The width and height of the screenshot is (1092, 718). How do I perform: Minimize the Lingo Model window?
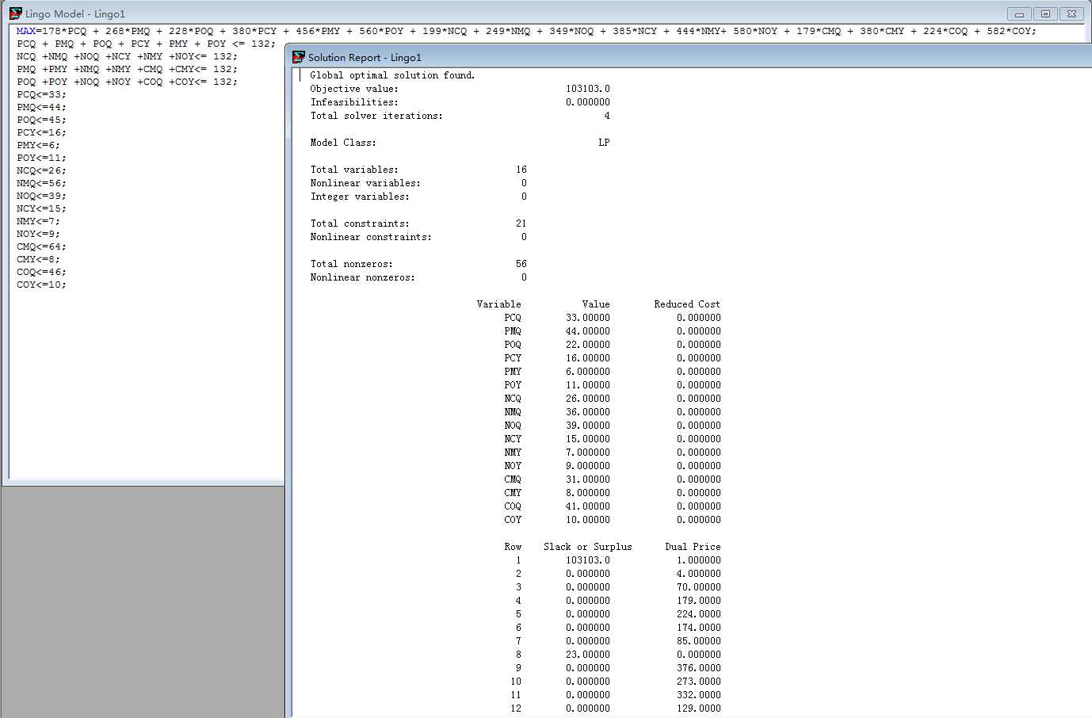[1019, 13]
